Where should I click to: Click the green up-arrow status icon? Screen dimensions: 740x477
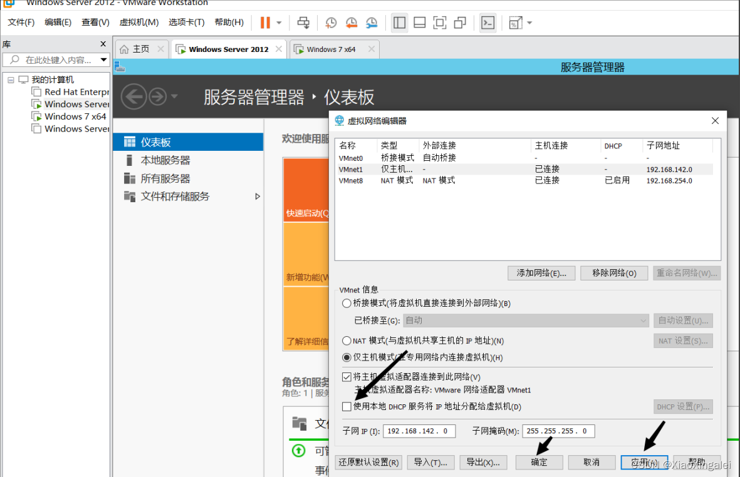click(x=298, y=451)
